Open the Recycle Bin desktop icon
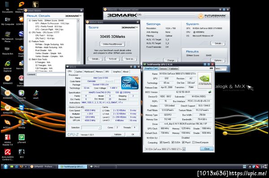Screen dimensions: 269x178 pyautogui.click(x=7, y=50)
